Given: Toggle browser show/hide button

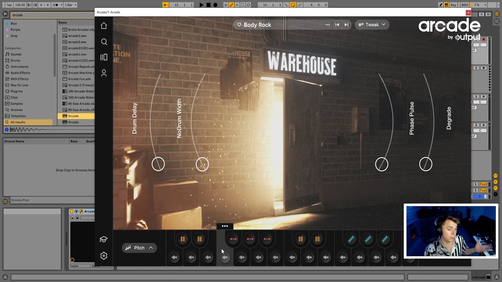Looking at the screenshot, I should [x=5, y=14].
